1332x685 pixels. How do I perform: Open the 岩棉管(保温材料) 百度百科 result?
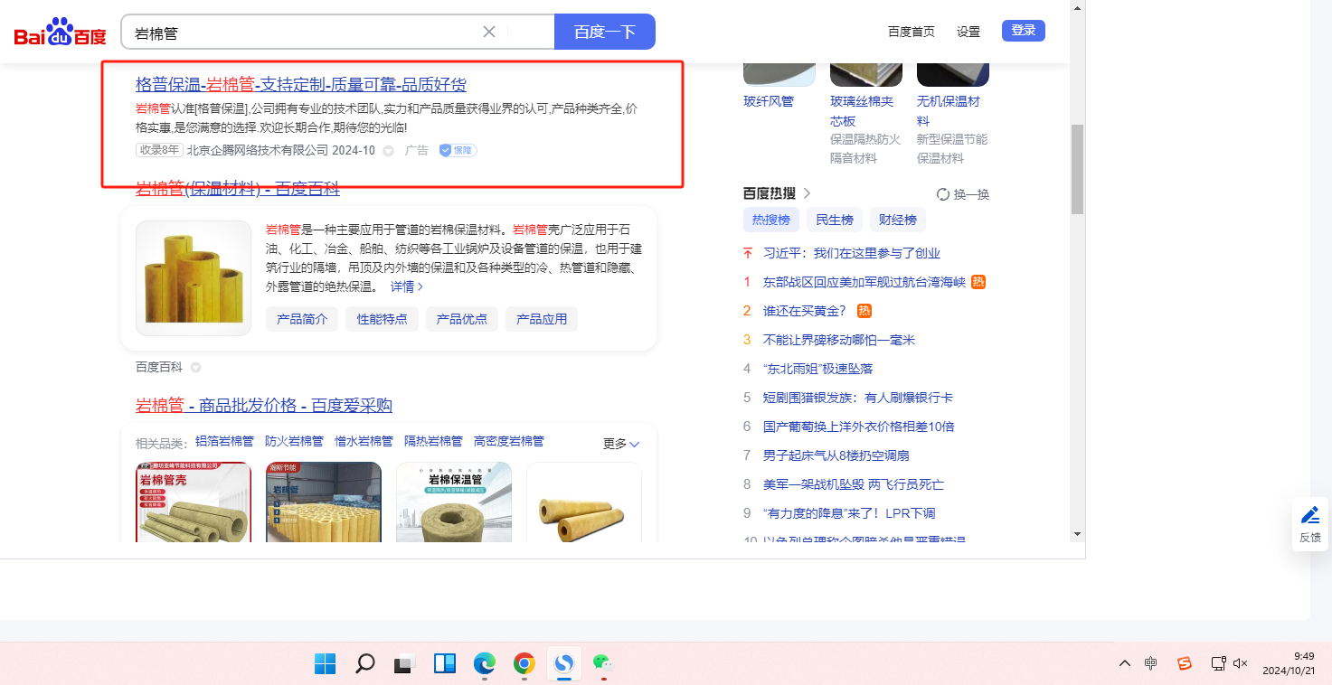[x=238, y=189]
